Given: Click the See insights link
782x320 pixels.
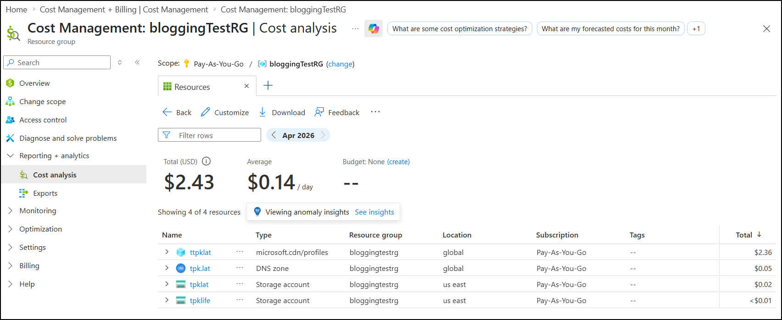Looking at the screenshot, I should click(374, 212).
